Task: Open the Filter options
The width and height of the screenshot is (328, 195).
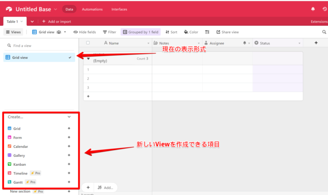Action: pos(109,32)
